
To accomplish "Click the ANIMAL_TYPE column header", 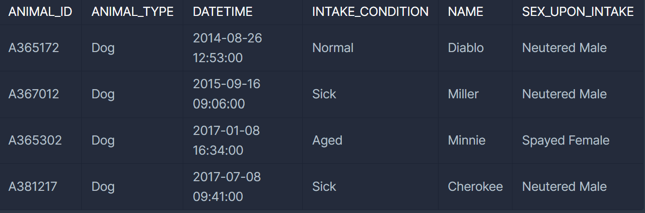I will (x=132, y=12).
